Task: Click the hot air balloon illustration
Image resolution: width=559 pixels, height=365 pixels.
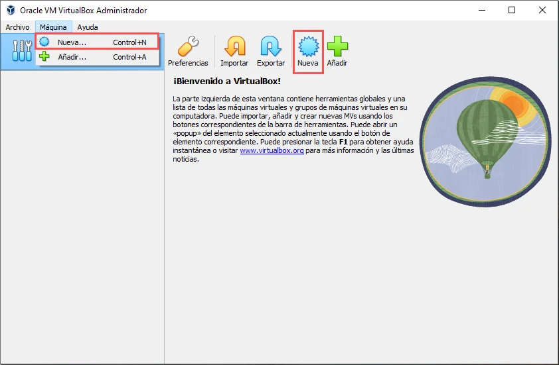Action: pyautogui.click(x=485, y=142)
